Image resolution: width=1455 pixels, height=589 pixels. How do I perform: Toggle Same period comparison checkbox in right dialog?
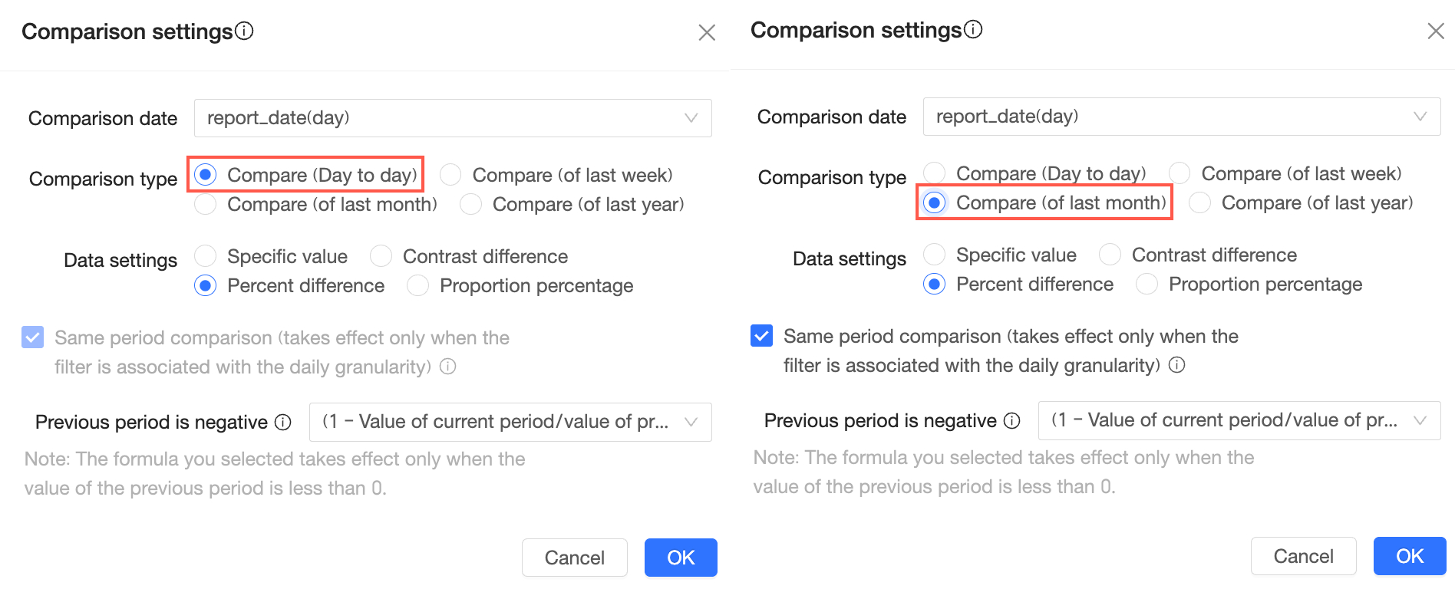pos(761,336)
